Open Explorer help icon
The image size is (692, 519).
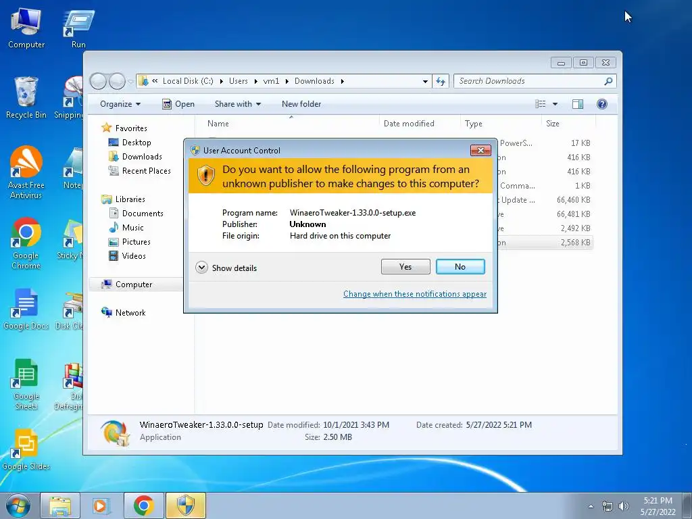(601, 104)
